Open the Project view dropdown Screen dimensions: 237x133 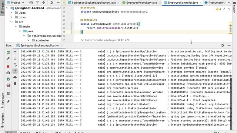16,3
